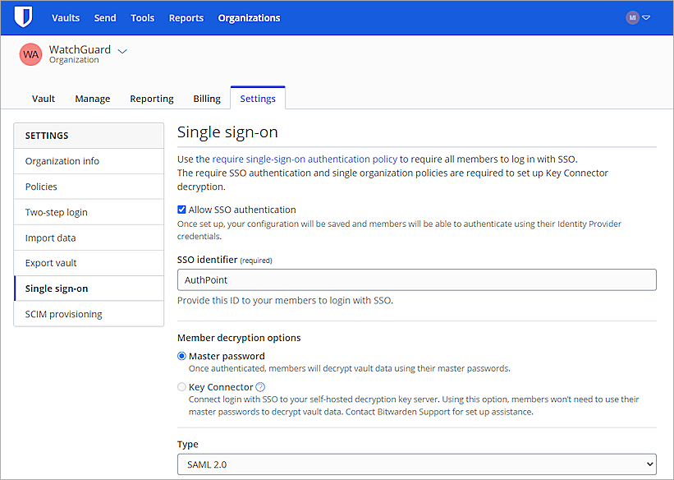The width and height of the screenshot is (674, 480).
Task: Select the Master password decryption option
Action: 181,356
